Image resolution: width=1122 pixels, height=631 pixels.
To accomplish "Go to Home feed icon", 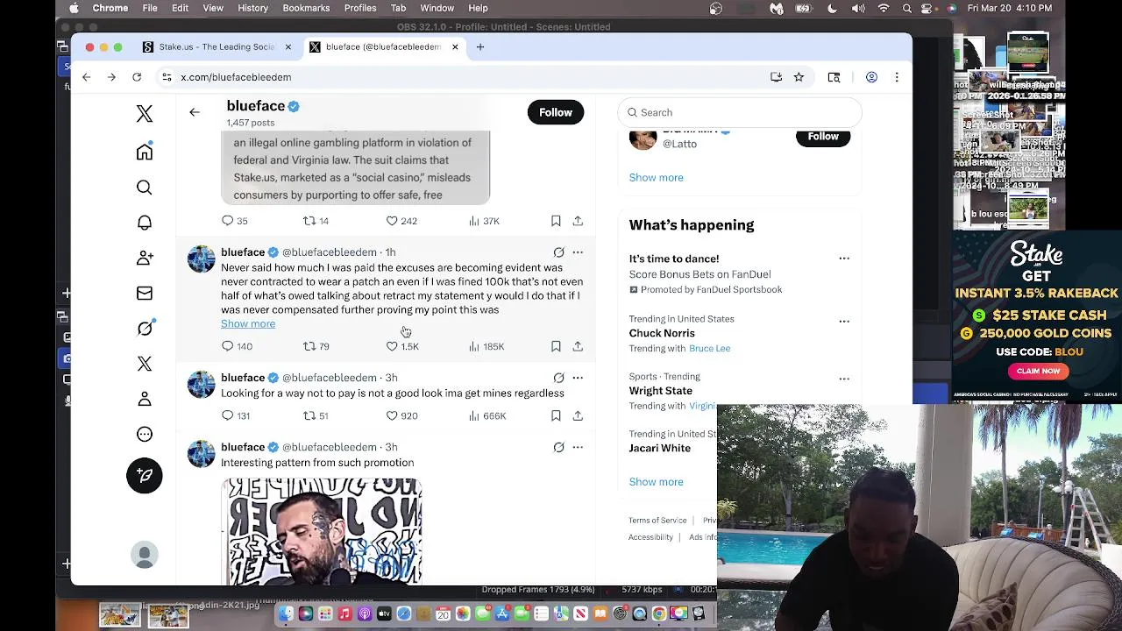I will pos(145,152).
